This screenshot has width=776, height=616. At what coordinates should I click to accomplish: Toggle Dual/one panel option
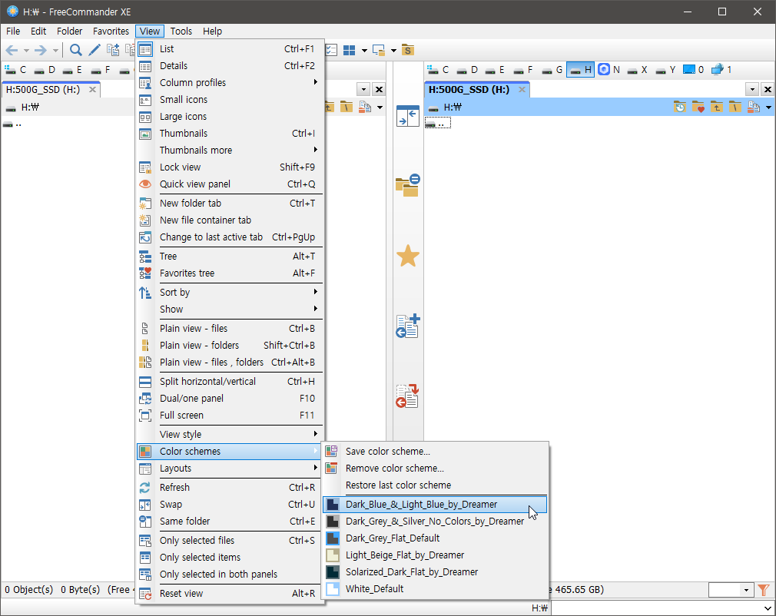[230, 399]
